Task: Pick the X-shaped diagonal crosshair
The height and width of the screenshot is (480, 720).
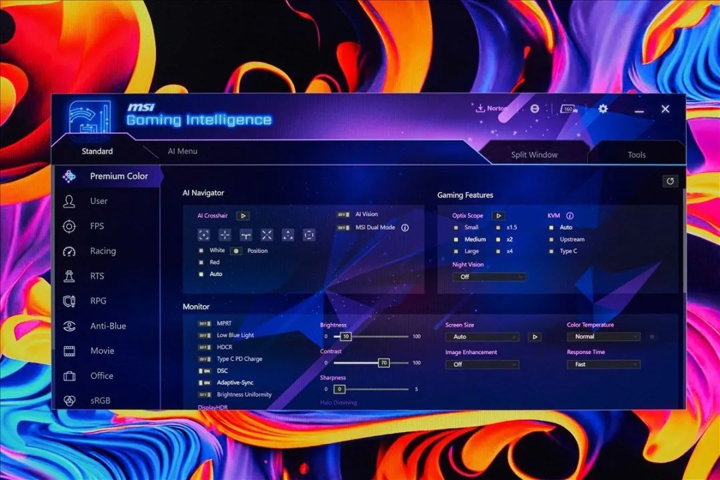Action: 267,235
